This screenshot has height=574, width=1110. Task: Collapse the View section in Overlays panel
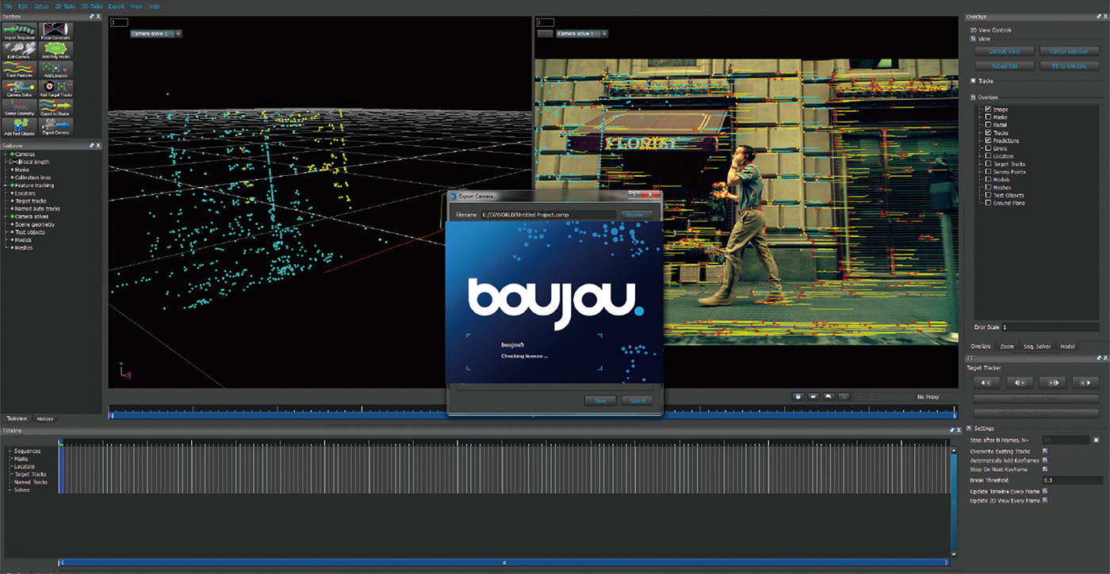[974, 38]
